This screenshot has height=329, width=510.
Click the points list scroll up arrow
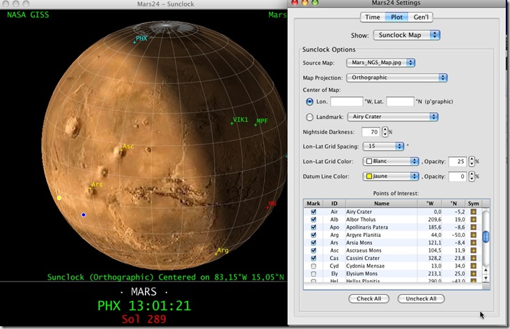[x=486, y=270]
